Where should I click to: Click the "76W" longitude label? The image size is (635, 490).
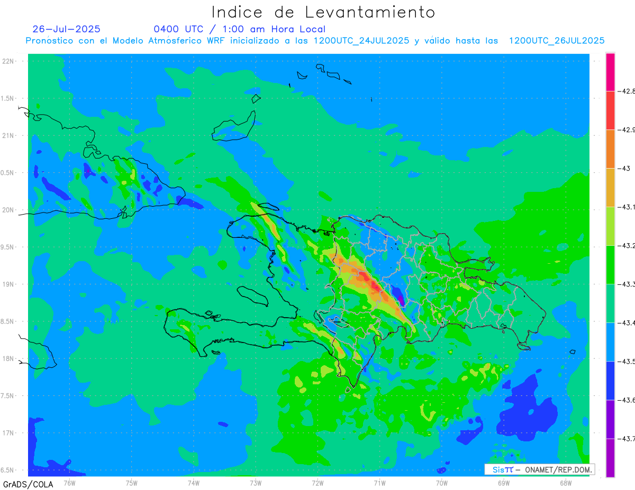point(69,482)
